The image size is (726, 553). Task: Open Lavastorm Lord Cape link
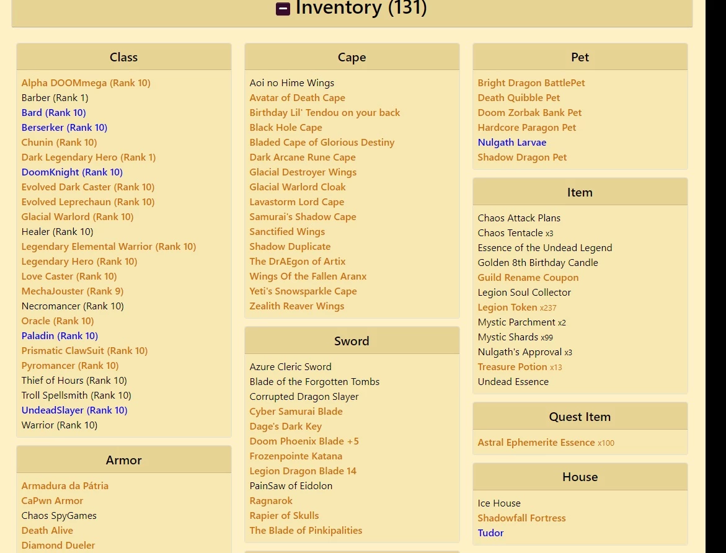297,202
